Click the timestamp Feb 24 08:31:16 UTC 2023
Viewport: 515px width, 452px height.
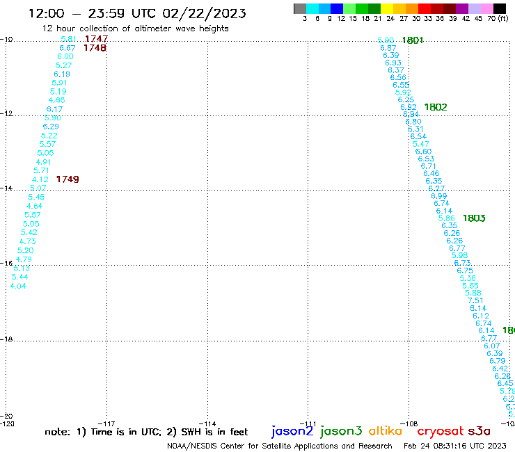tap(454, 446)
